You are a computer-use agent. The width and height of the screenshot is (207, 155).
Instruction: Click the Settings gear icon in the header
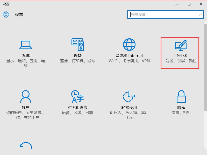6,15
